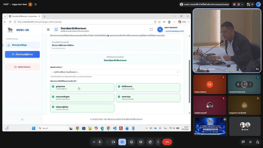Uncheck the ไฟล์โครงการ file category

pyautogui.click(x=148, y=88)
